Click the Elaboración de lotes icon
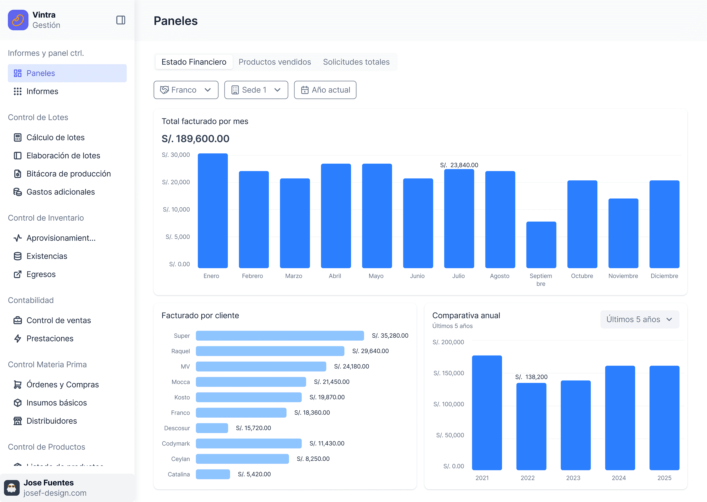This screenshot has height=502, width=707. tap(18, 156)
